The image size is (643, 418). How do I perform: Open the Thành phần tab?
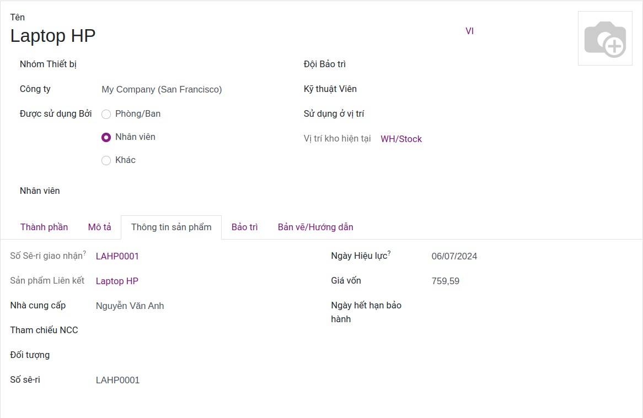(x=44, y=227)
